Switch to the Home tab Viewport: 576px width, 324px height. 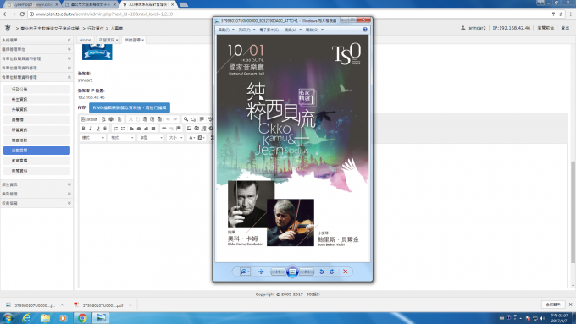click(86, 40)
